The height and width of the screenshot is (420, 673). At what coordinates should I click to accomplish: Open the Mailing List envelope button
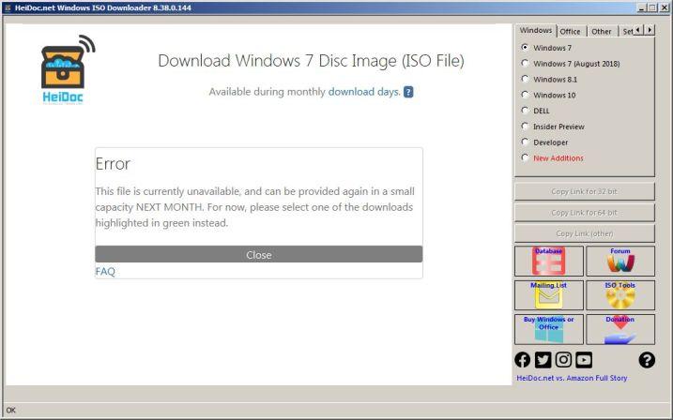(x=549, y=295)
